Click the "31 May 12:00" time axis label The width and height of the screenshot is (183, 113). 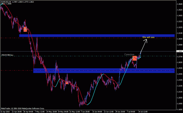click(75, 112)
